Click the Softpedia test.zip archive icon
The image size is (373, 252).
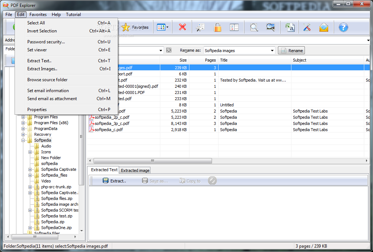[37, 216]
